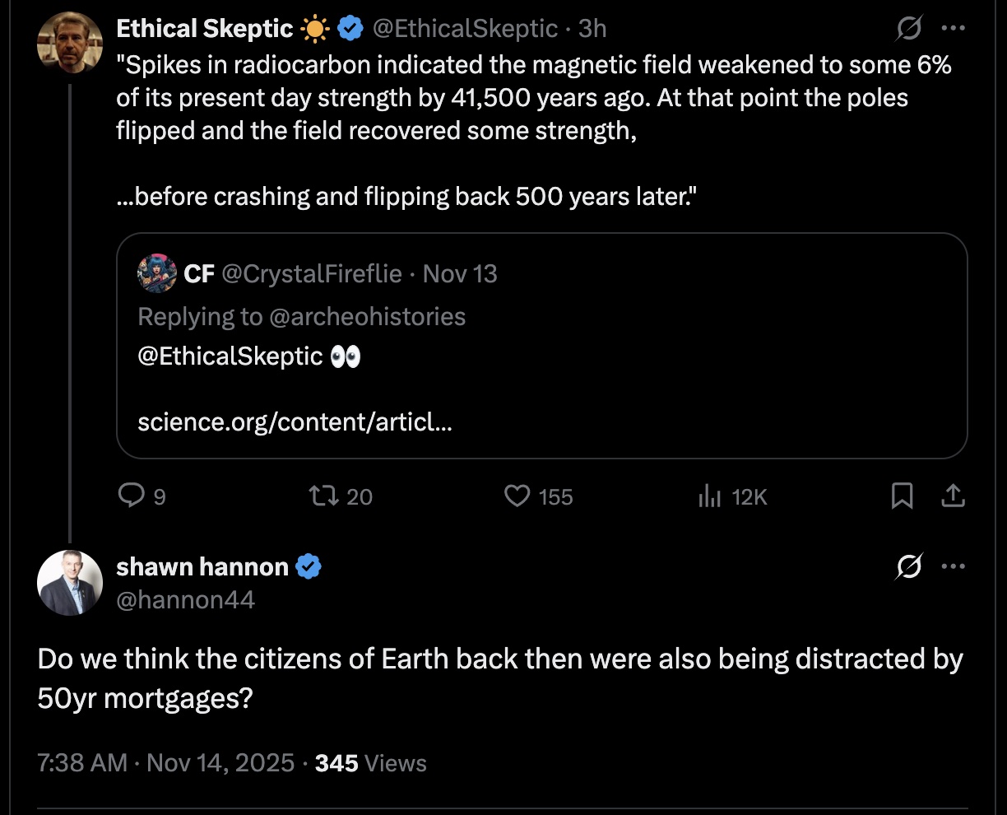
Task: Open the @hannon44 profile handle
Action: click(186, 600)
